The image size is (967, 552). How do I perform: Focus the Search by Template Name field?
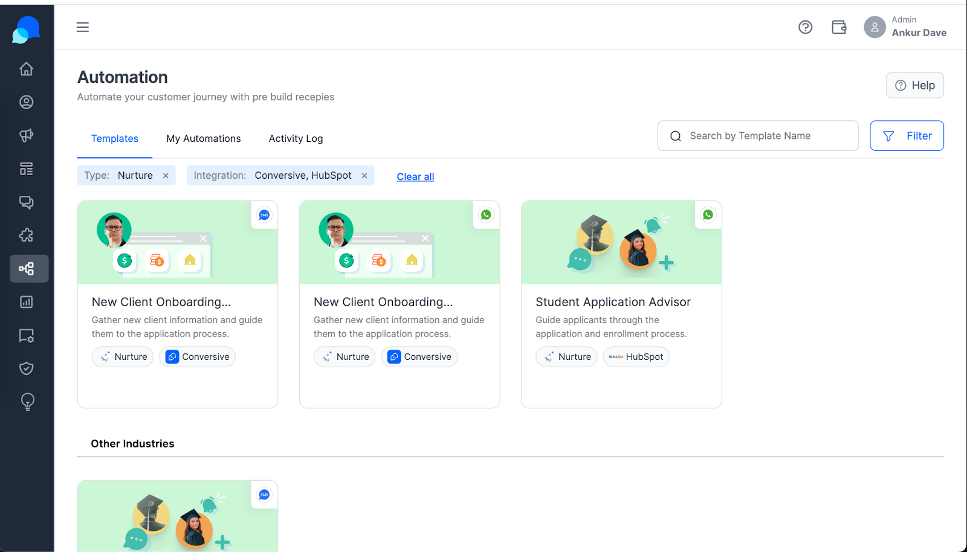click(758, 136)
